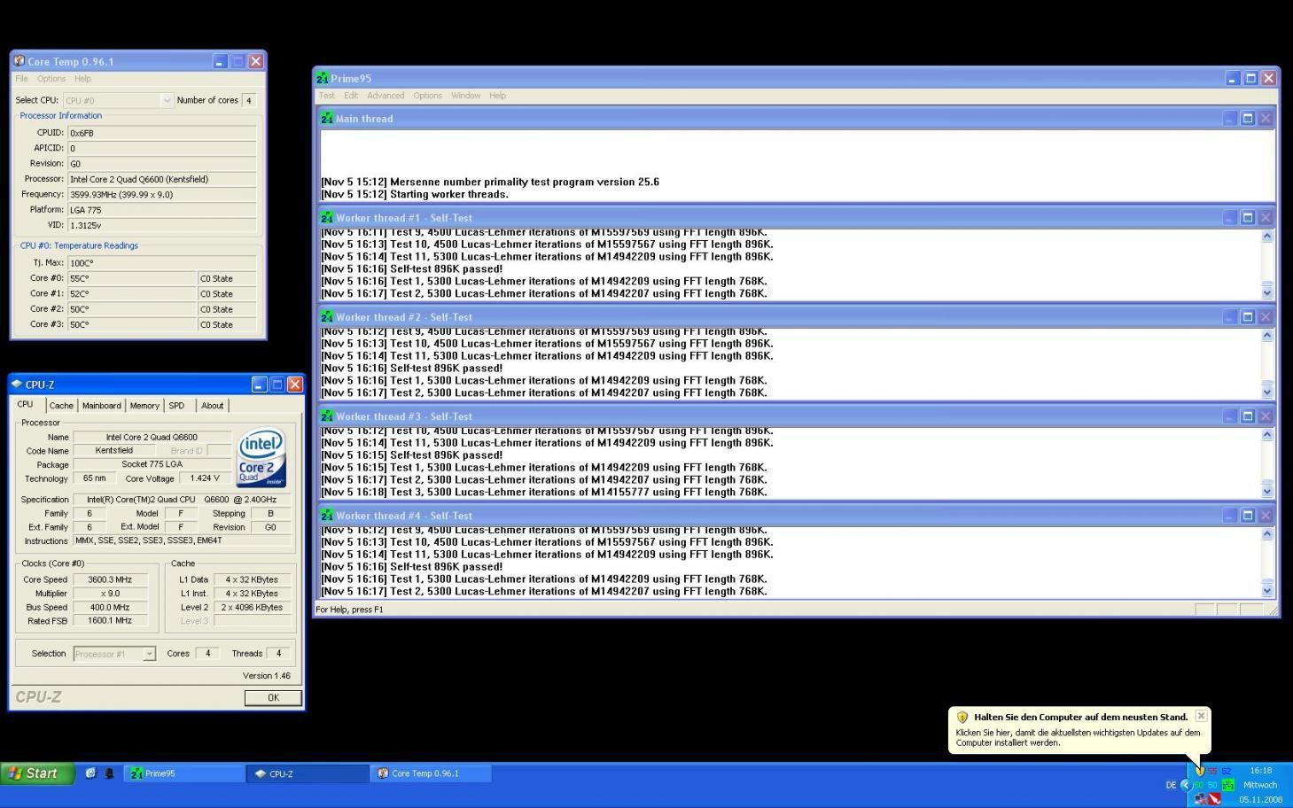Click the Core Speed value 3600.3 MHz
Image resolution: width=1293 pixels, height=808 pixels.
pyautogui.click(x=110, y=579)
